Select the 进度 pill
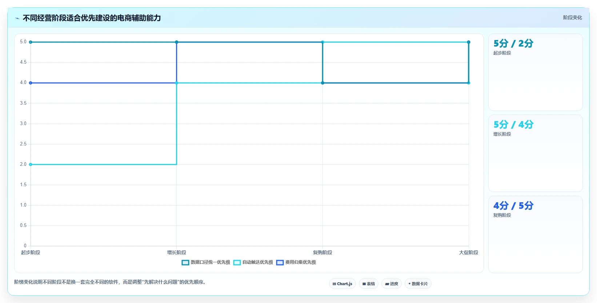 (x=392, y=284)
